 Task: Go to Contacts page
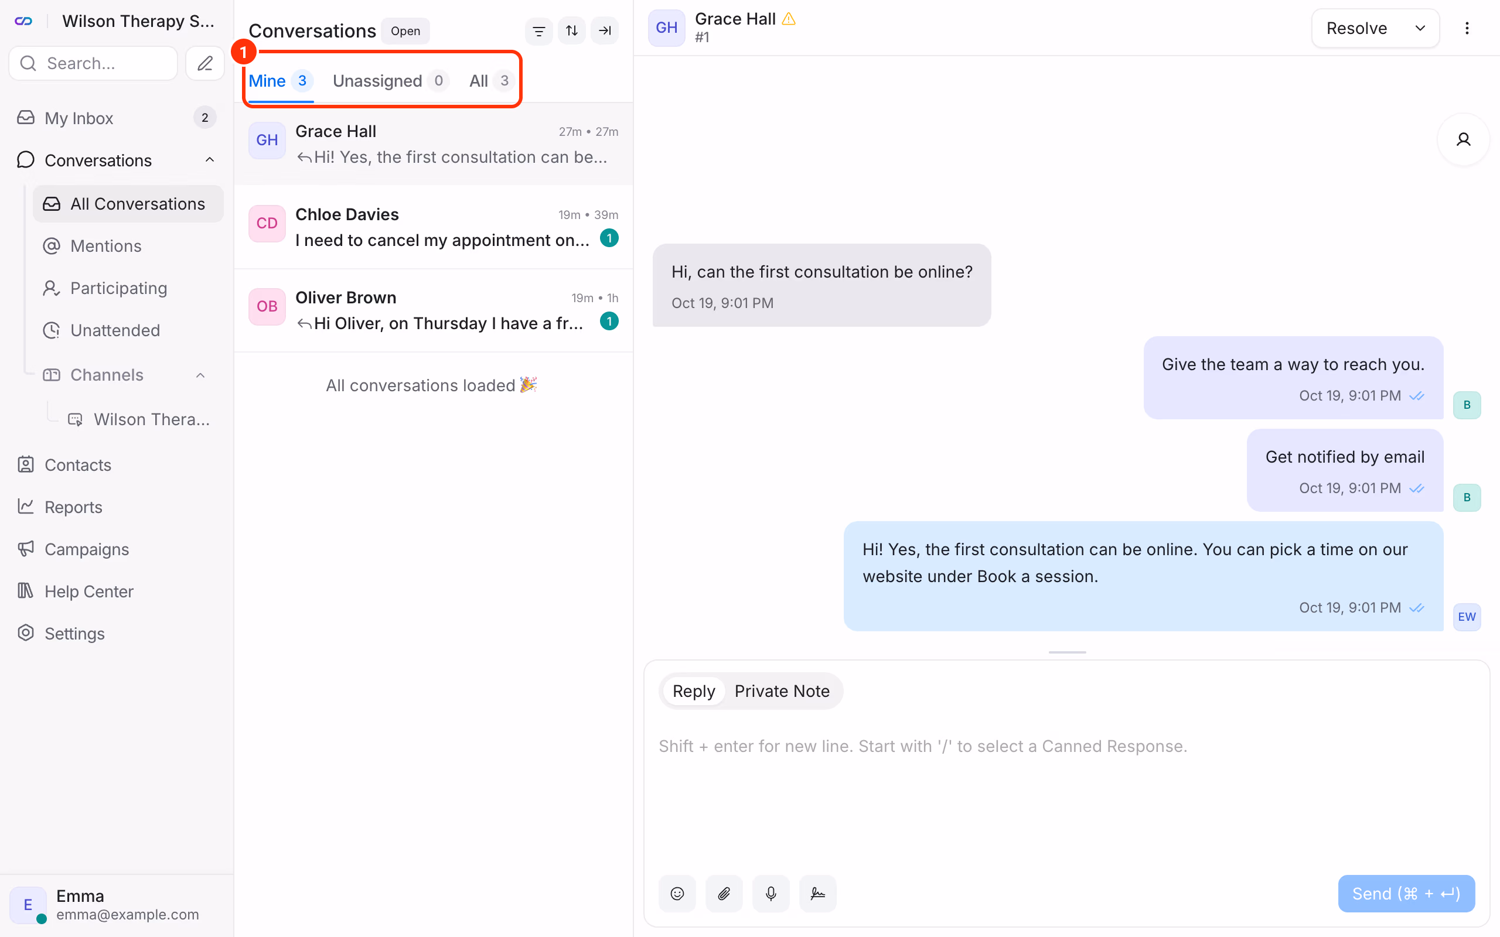click(117, 465)
